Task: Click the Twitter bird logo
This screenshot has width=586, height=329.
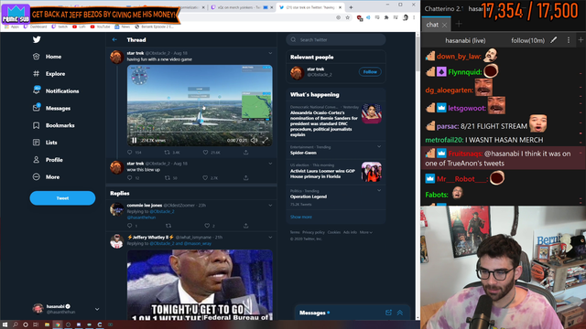Action: pos(37,39)
